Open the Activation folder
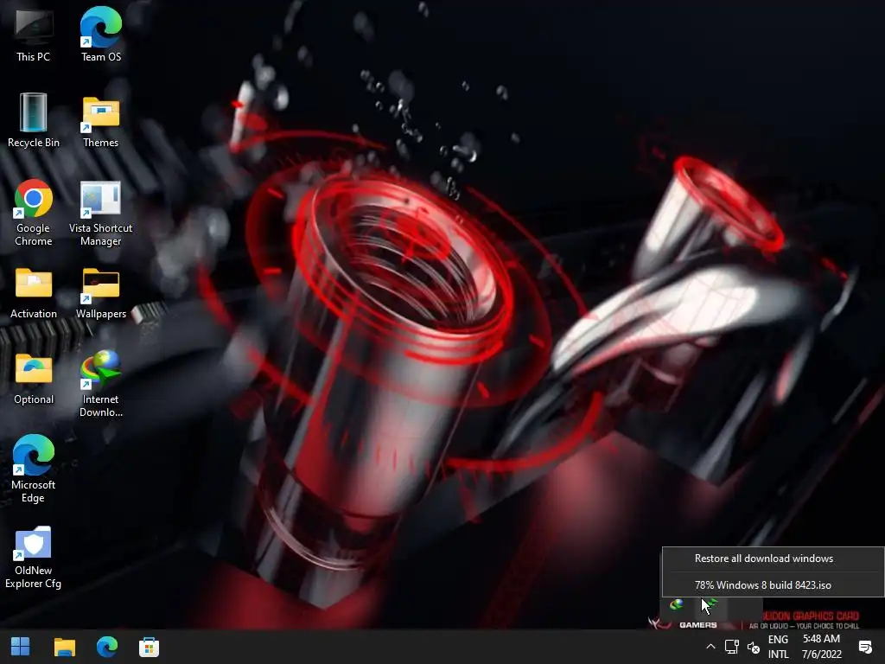885x664 pixels. tap(34, 292)
